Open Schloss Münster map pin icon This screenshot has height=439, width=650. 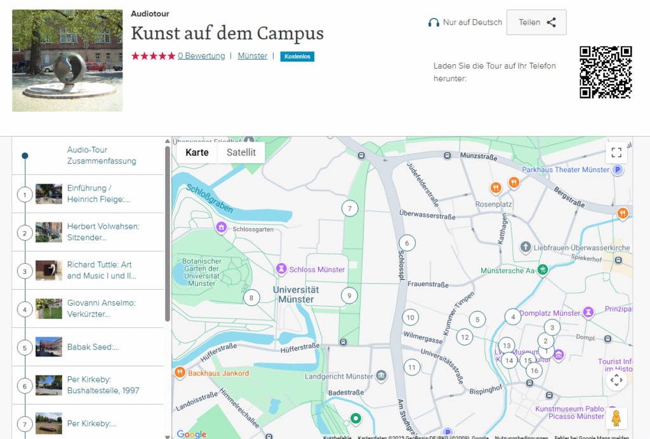281,269
